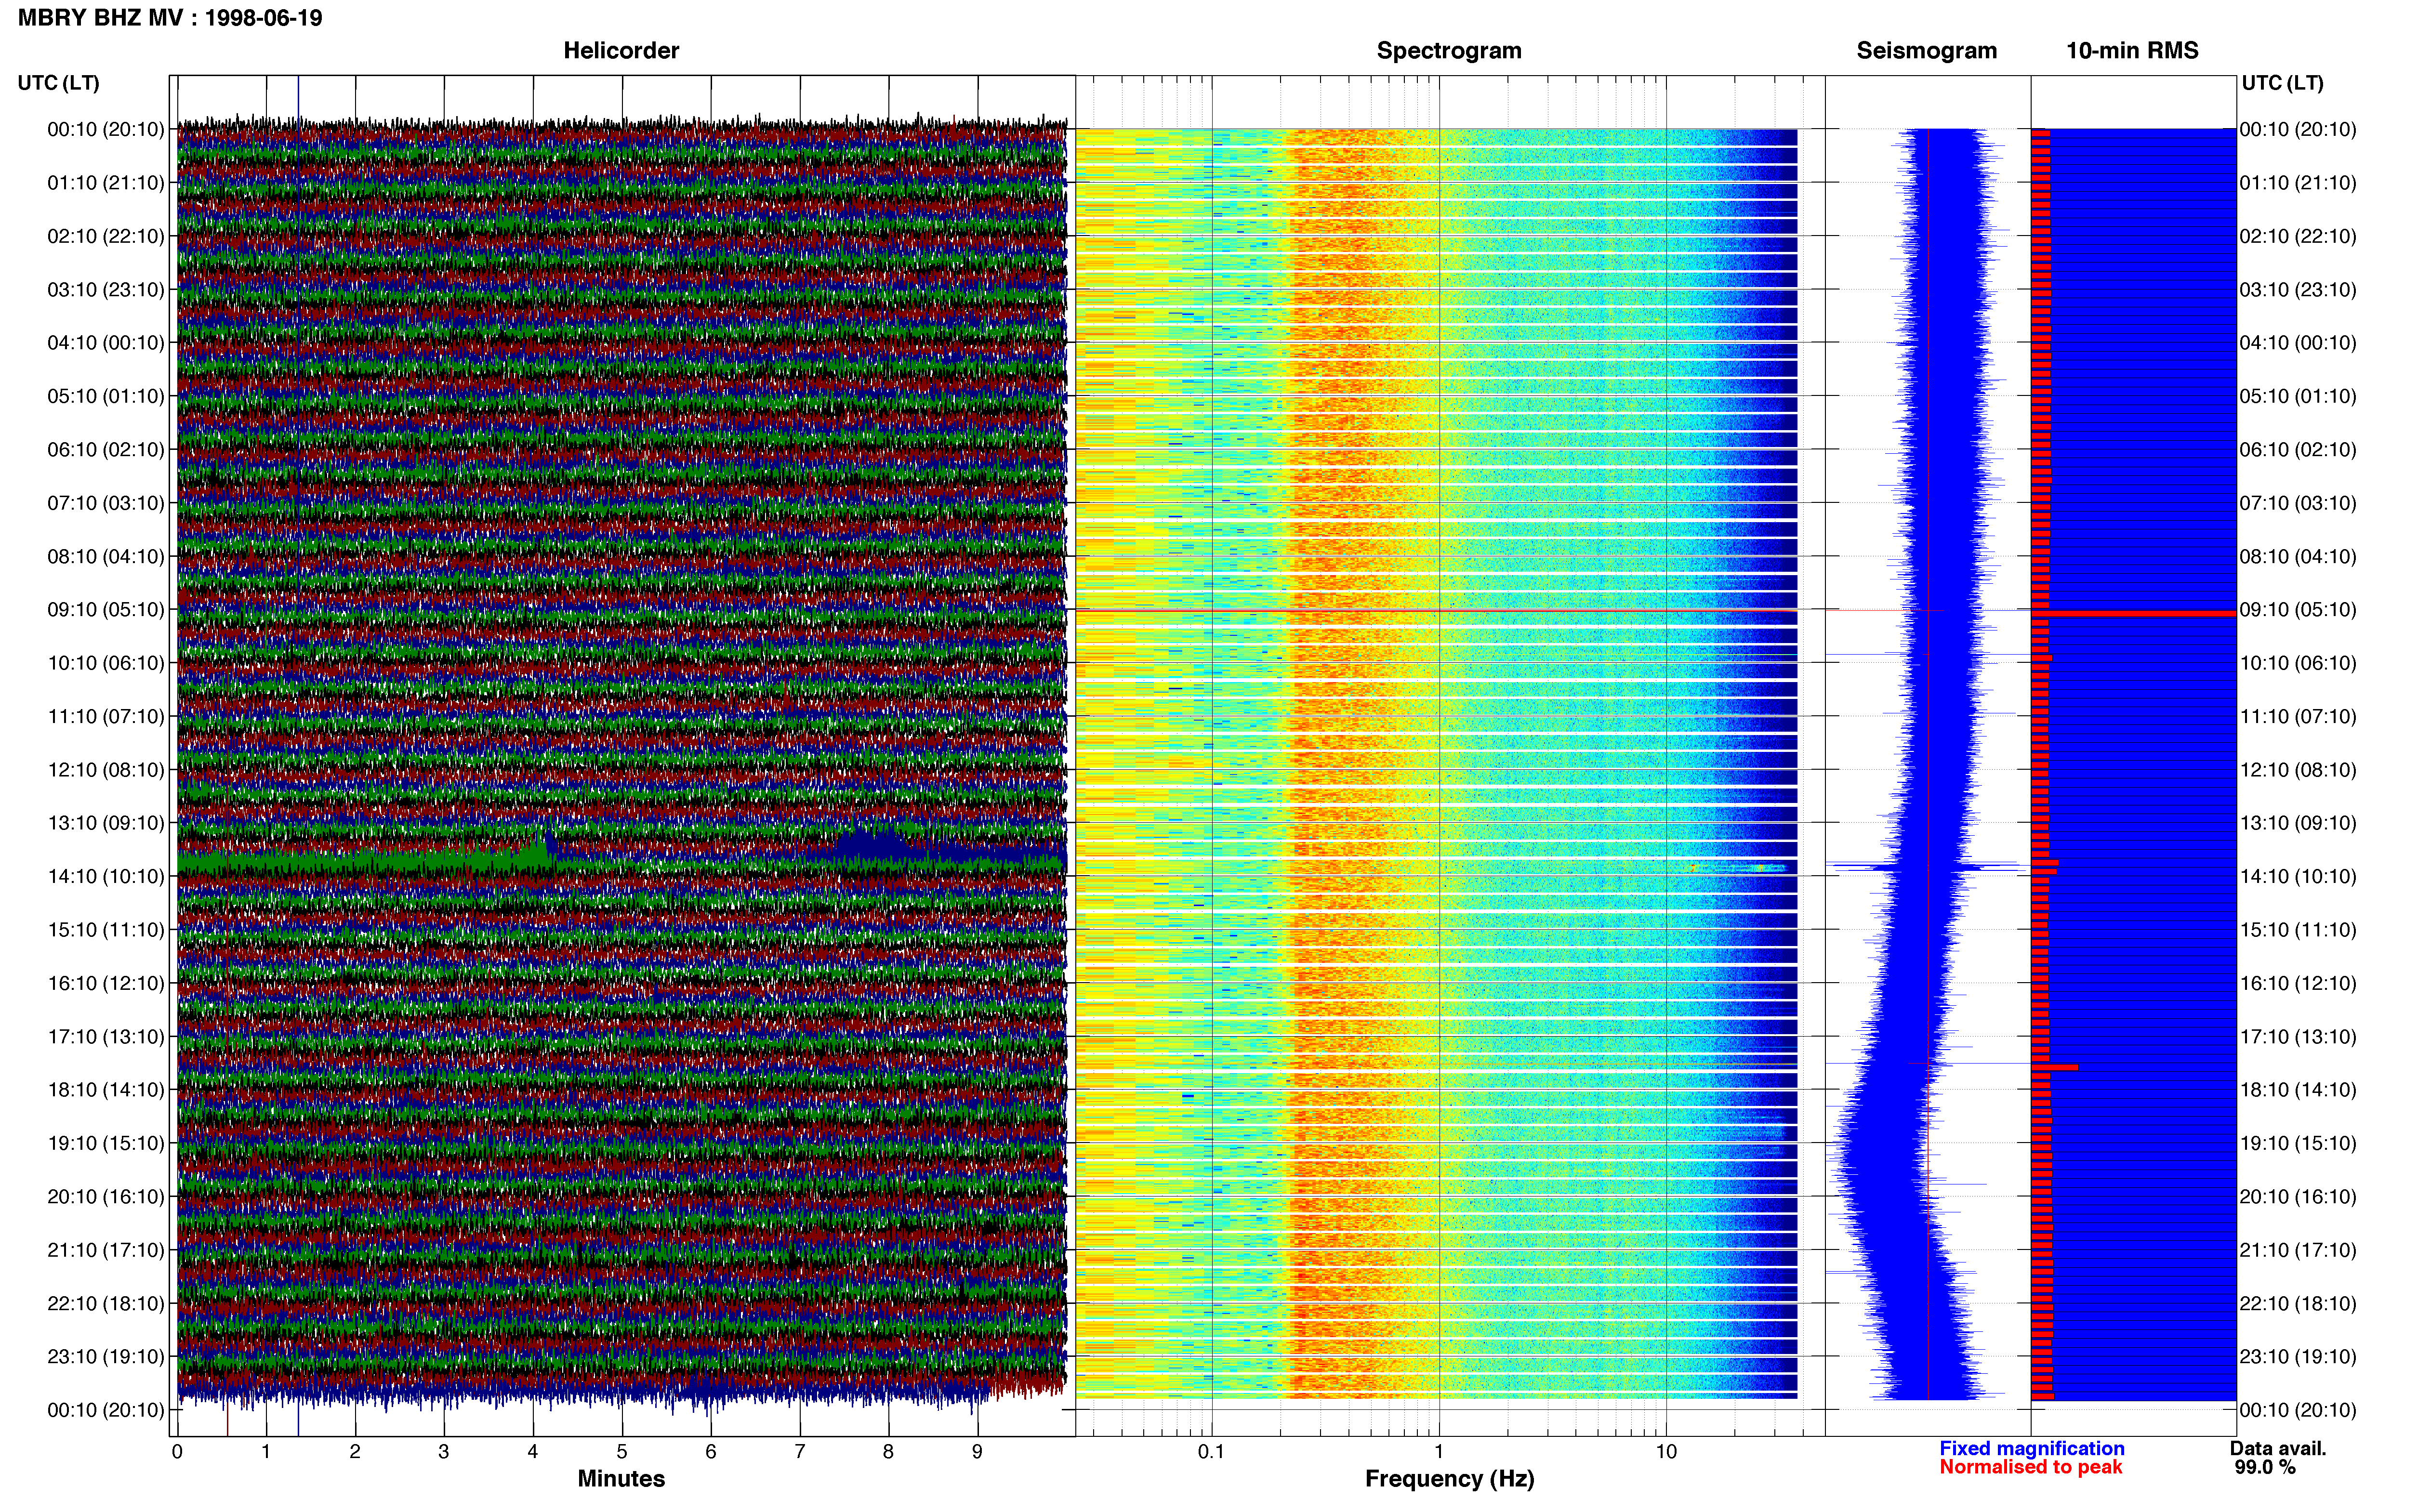The width and height of the screenshot is (2418, 1512).
Task: Click the '0' tick on the Minutes axis
Action: tap(177, 1451)
